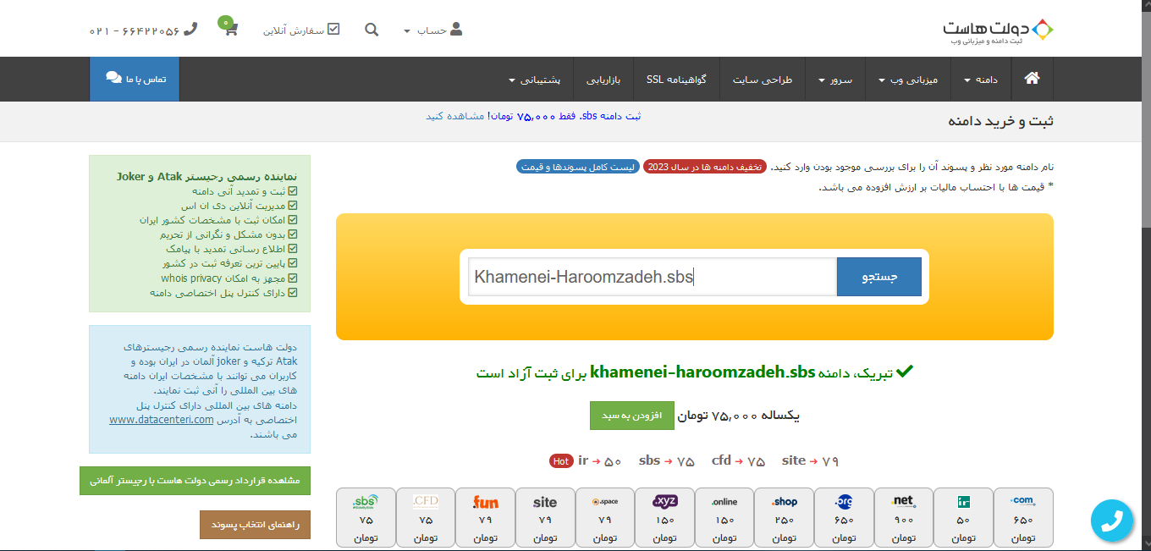
Task: Click checkbox next to پایین ترین تعرفه ثبت
Action: (293, 263)
